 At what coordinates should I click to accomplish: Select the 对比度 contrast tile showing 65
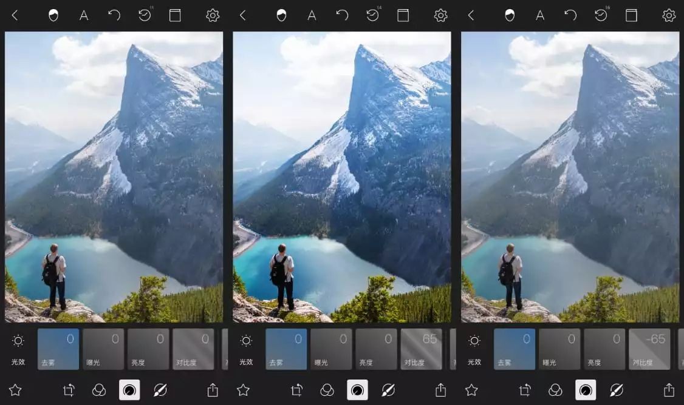[x=421, y=349]
